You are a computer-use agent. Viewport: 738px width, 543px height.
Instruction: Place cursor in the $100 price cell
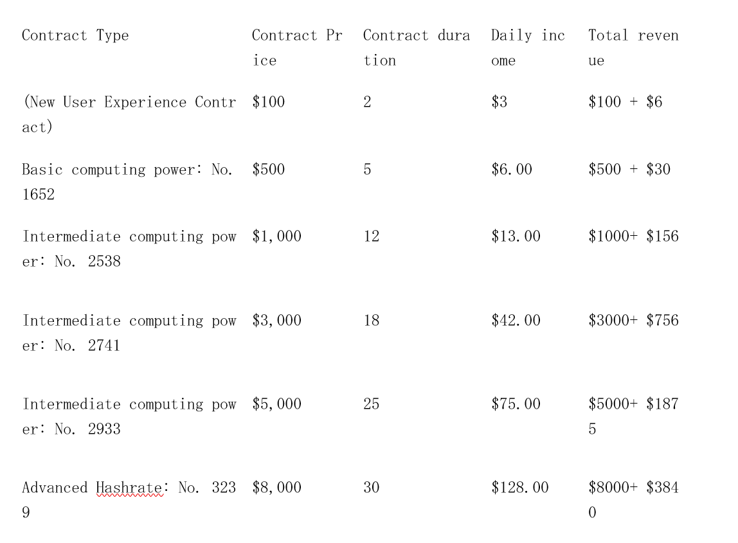coord(268,102)
